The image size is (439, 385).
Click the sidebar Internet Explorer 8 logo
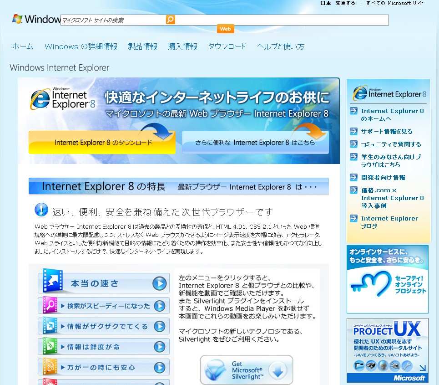pos(389,93)
